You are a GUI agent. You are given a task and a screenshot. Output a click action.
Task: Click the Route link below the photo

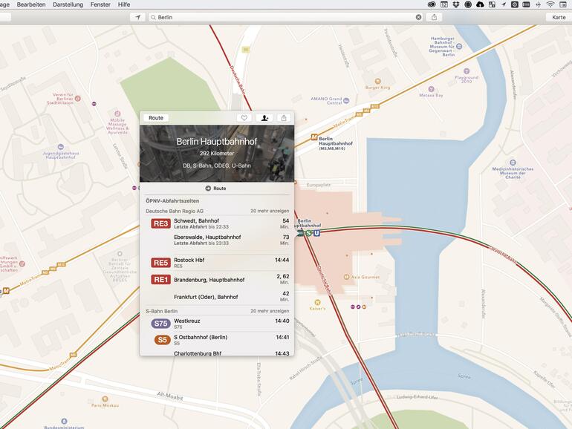pos(216,189)
